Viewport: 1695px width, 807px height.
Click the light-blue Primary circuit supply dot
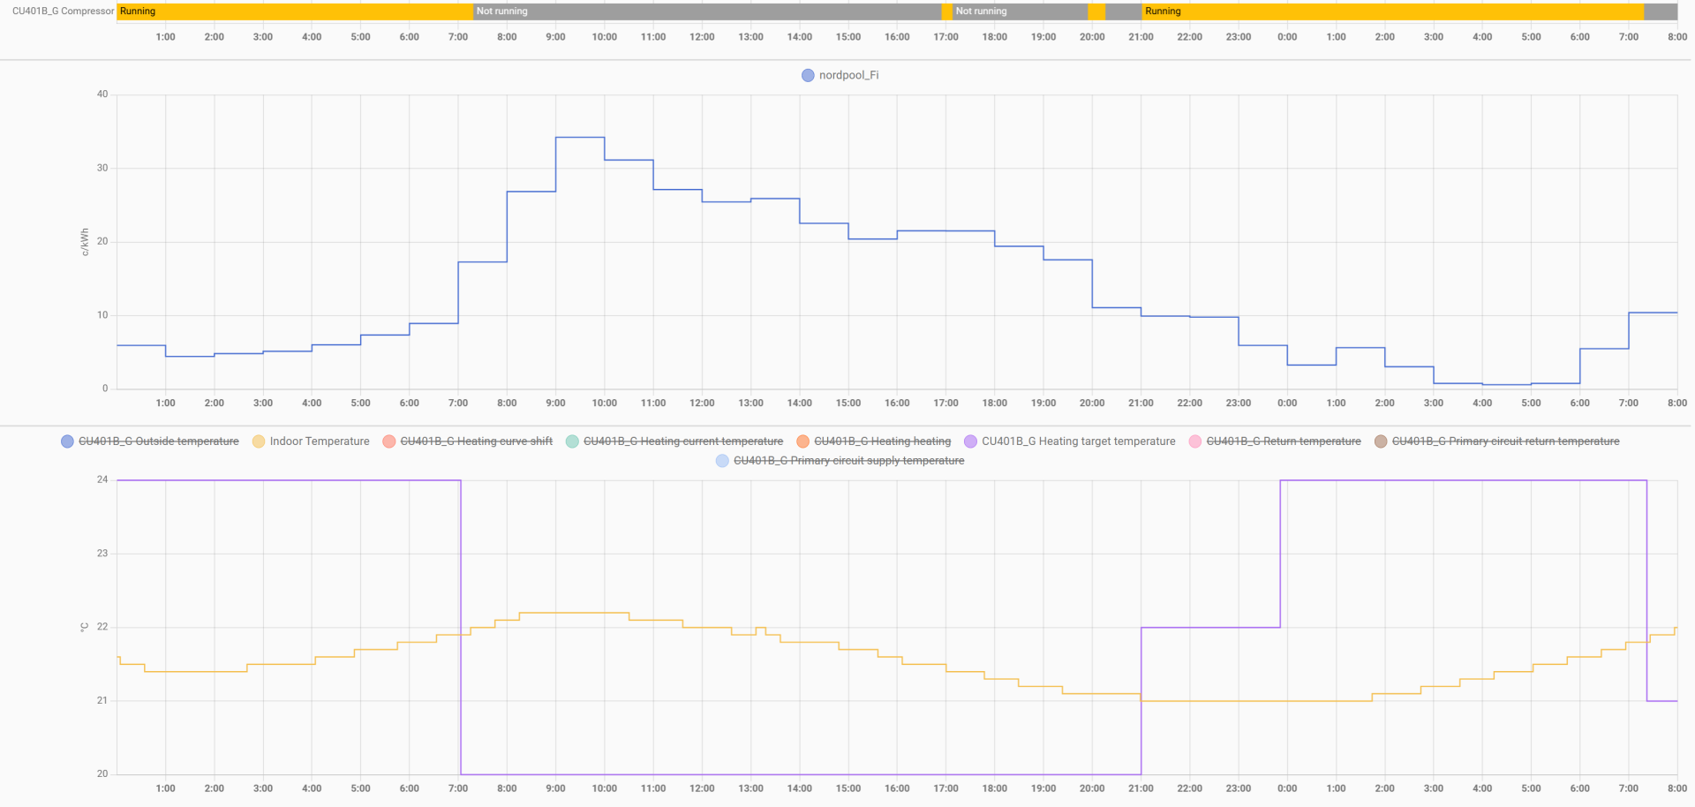(x=722, y=461)
